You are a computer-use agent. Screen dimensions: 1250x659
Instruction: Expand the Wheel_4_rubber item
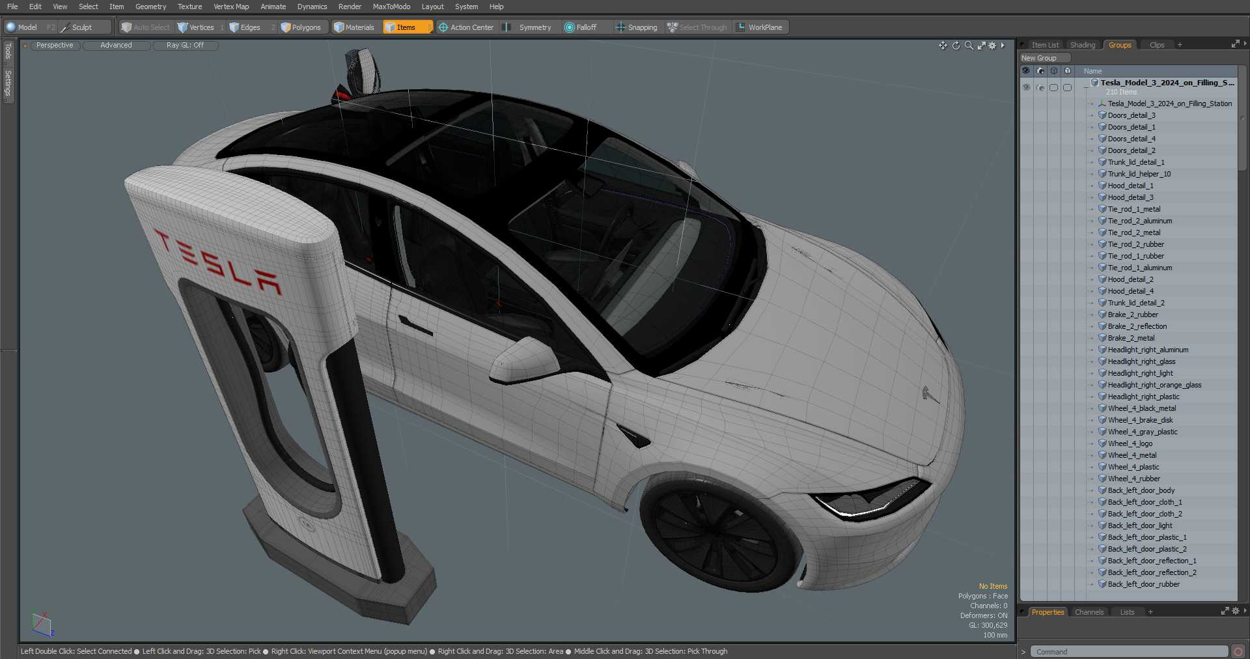(x=1092, y=479)
